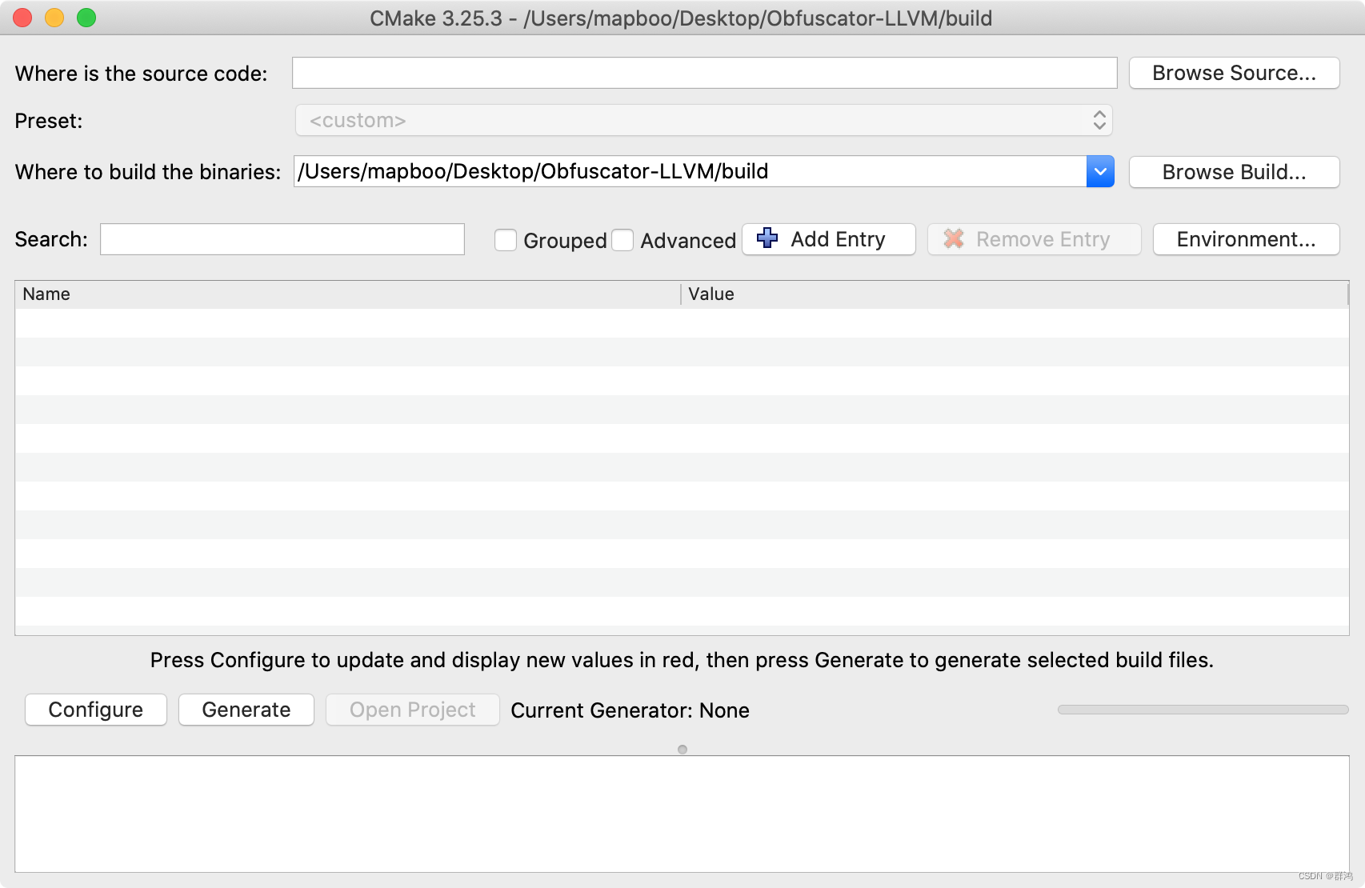Image resolution: width=1365 pixels, height=888 pixels.
Task: Click the Current Generator: None label
Action: (630, 710)
